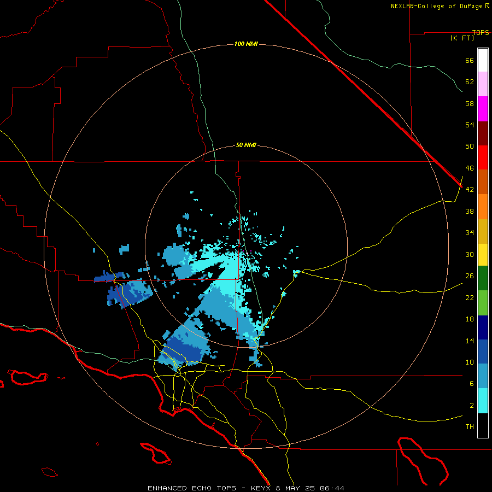Select the 2 legend value

[472, 406]
